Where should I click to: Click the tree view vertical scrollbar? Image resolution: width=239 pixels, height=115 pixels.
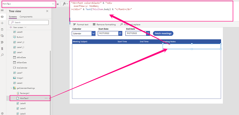[50, 83]
